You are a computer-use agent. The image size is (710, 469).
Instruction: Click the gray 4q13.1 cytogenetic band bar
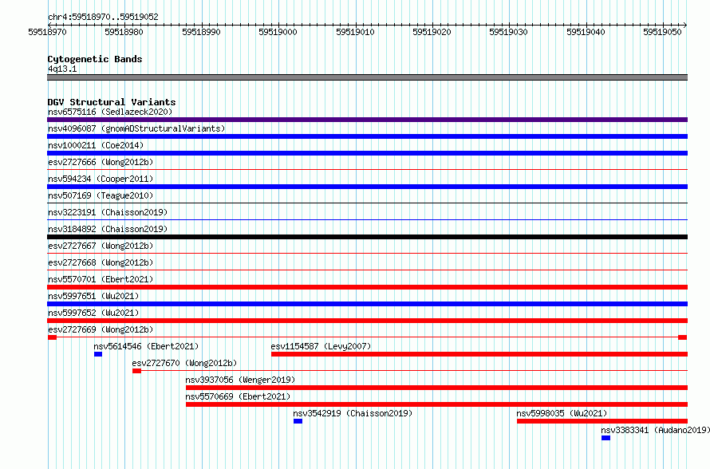point(367,77)
